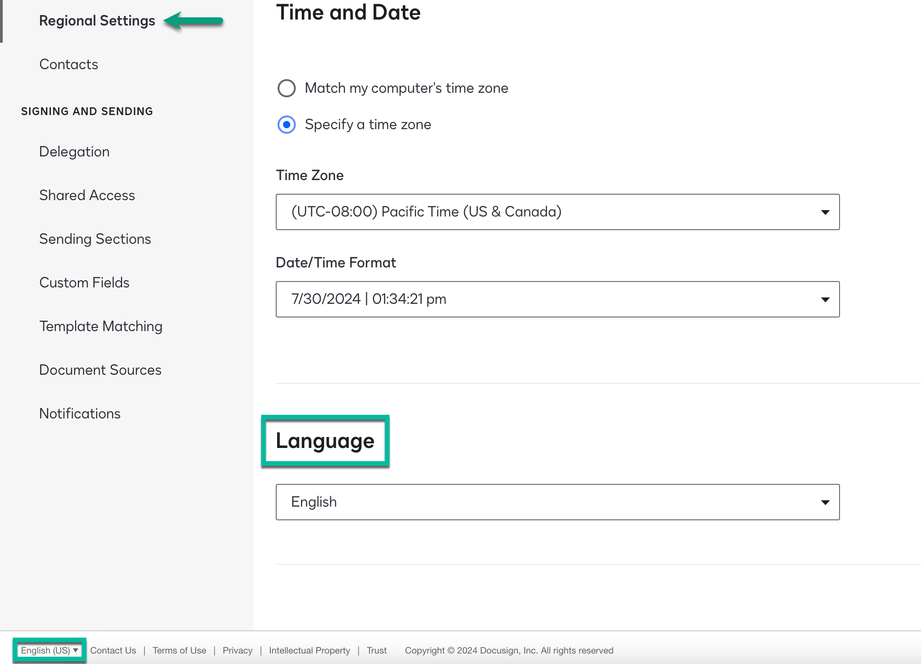This screenshot has width=921, height=664.
Task: Click the Date/Time Format dropdown arrow
Action: click(x=825, y=300)
